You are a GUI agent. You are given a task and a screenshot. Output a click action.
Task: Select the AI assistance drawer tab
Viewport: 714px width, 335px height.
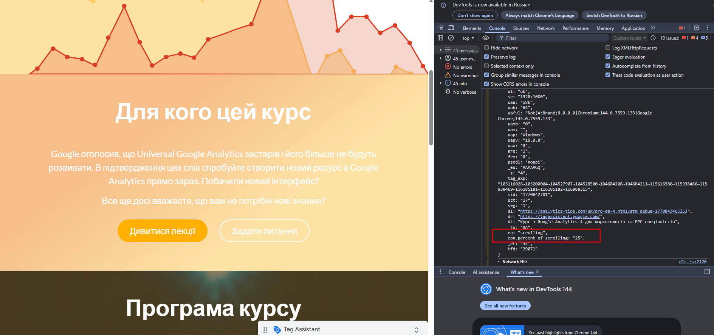tap(486, 272)
